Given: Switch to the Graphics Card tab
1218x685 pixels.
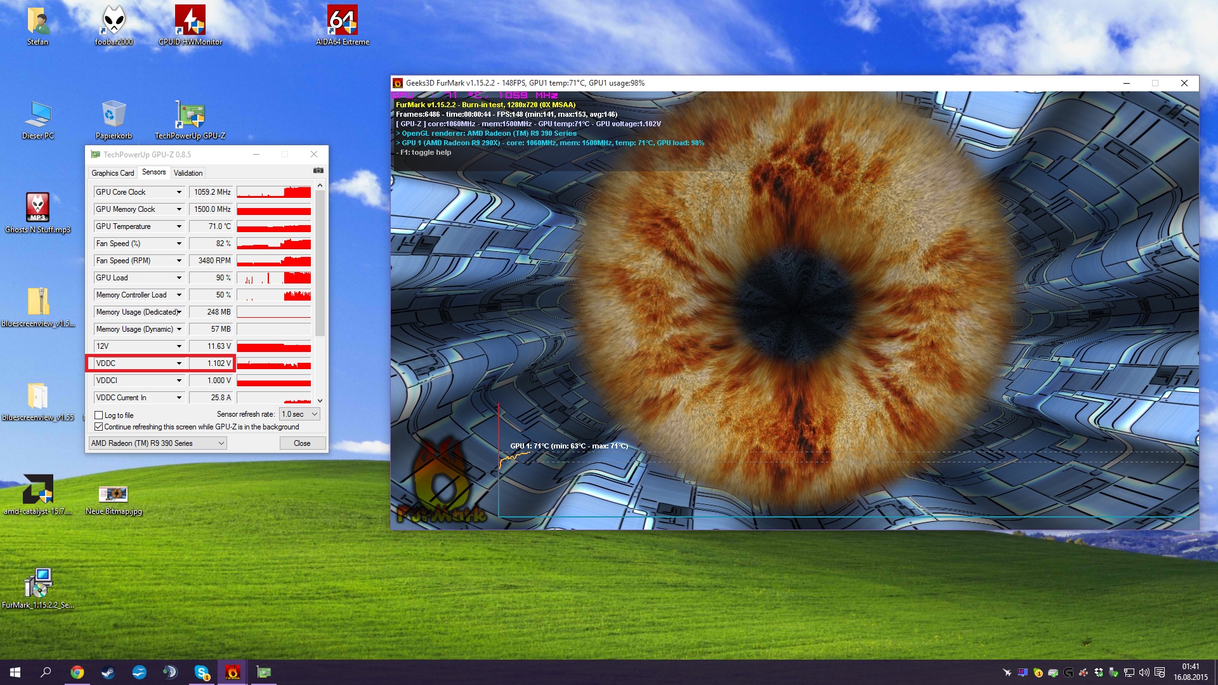Looking at the screenshot, I should (x=112, y=173).
